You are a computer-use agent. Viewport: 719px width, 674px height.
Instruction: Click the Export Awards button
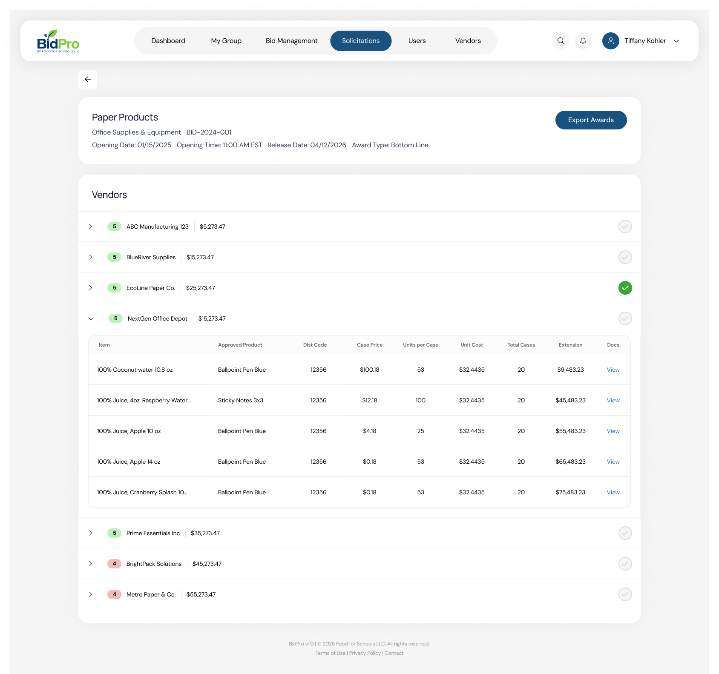591,120
